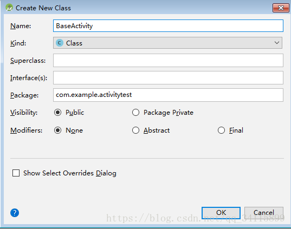Select Package Private visibility option

click(x=135, y=113)
